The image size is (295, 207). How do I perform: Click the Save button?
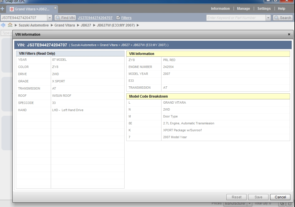point(258,197)
